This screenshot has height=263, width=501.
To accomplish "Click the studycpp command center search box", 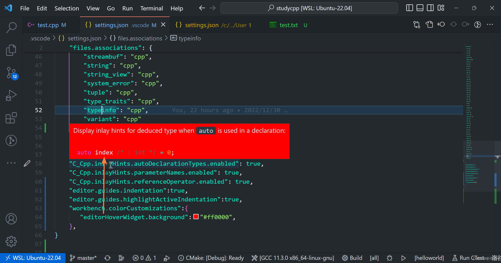I will coord(309,8).
